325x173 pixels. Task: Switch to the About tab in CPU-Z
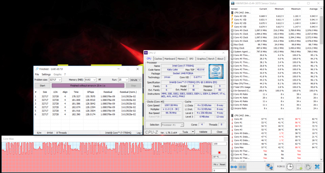[220, 59]
